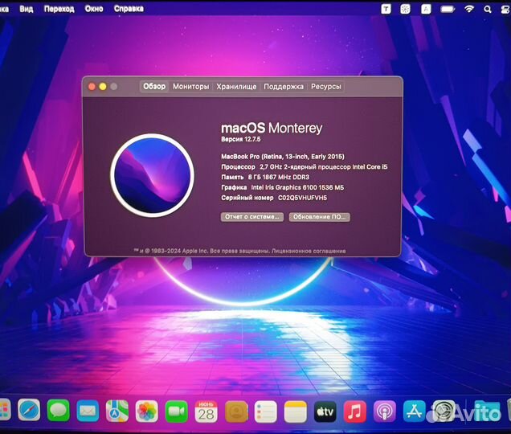Screen dimensions: 511x434
Task: Launch Reminders from the Dock
Action: [x=266, y=411]
